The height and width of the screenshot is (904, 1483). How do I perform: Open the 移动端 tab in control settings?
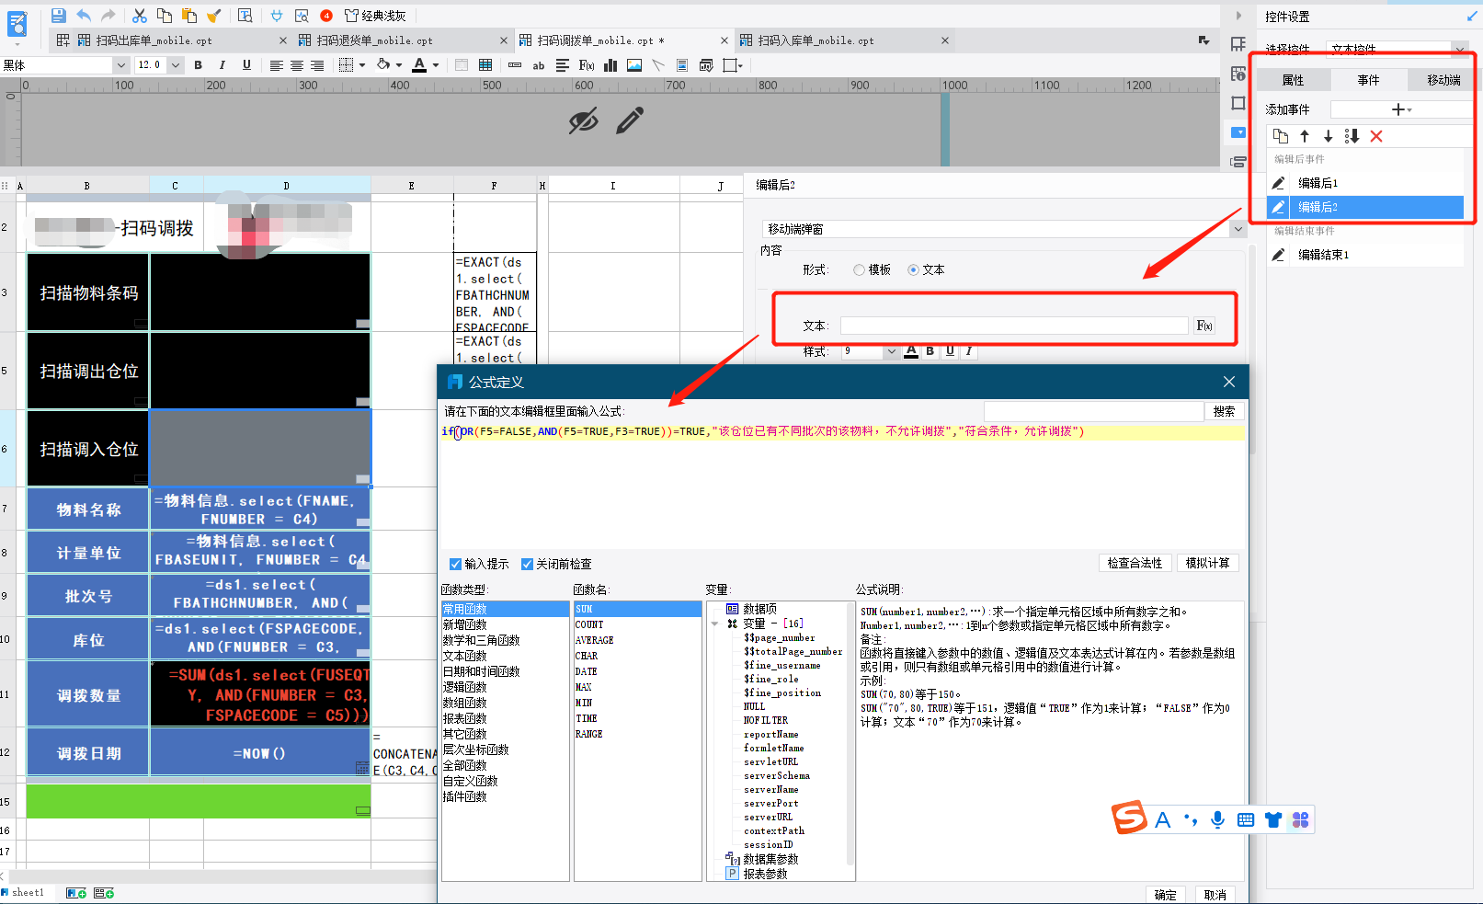click(x=1443, y=80)
